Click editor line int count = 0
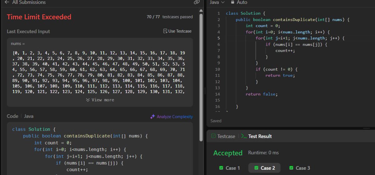Screen dimensions: 375x175 tap(263, 26)
